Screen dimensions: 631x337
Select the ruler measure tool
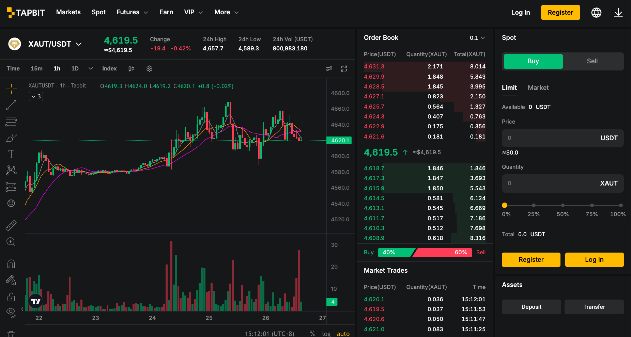click(x=11, y=225)
